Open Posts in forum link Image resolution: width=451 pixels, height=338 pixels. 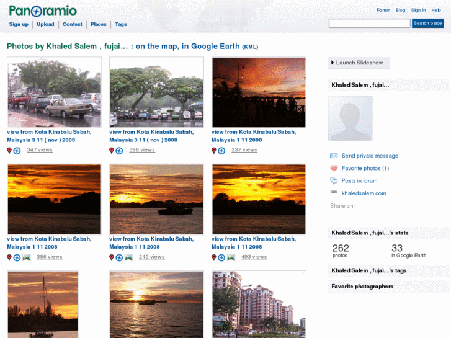359,181
